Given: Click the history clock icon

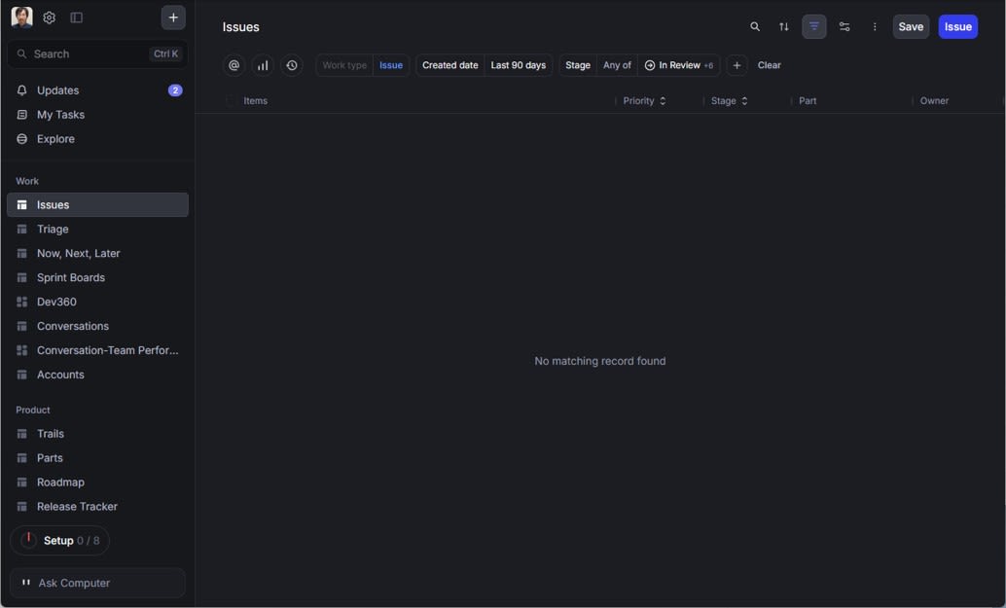Looking at the screenshot, I should 292,65.
